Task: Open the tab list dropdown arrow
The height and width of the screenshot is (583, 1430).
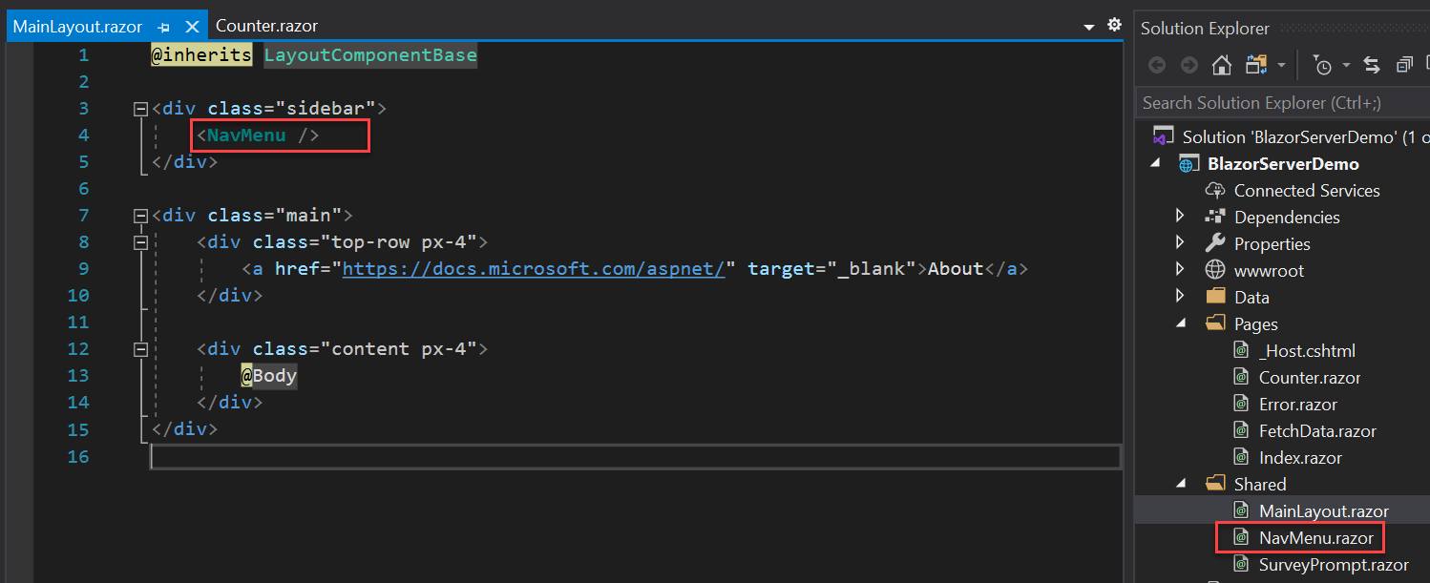Action: (x=1088, y=26)
